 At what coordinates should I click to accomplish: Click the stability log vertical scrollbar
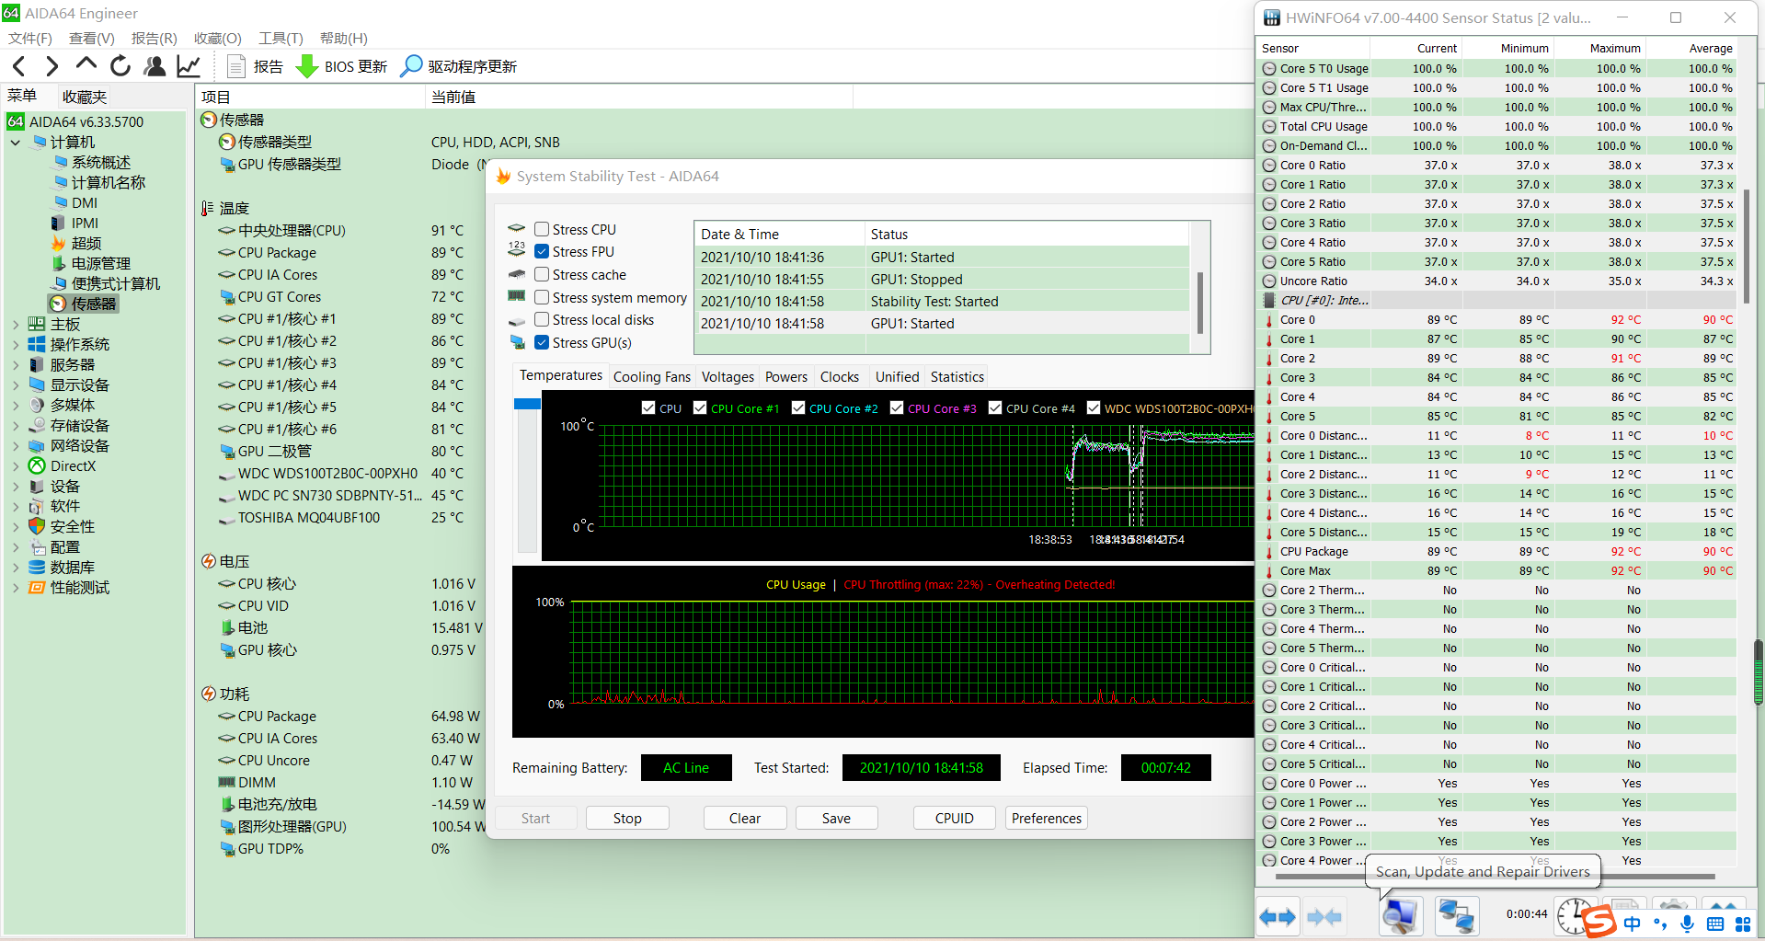(x=1199, y=302)
